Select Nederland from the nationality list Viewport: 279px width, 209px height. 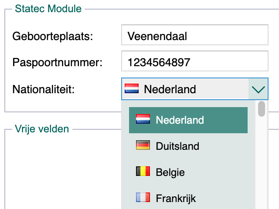[188, 120]
